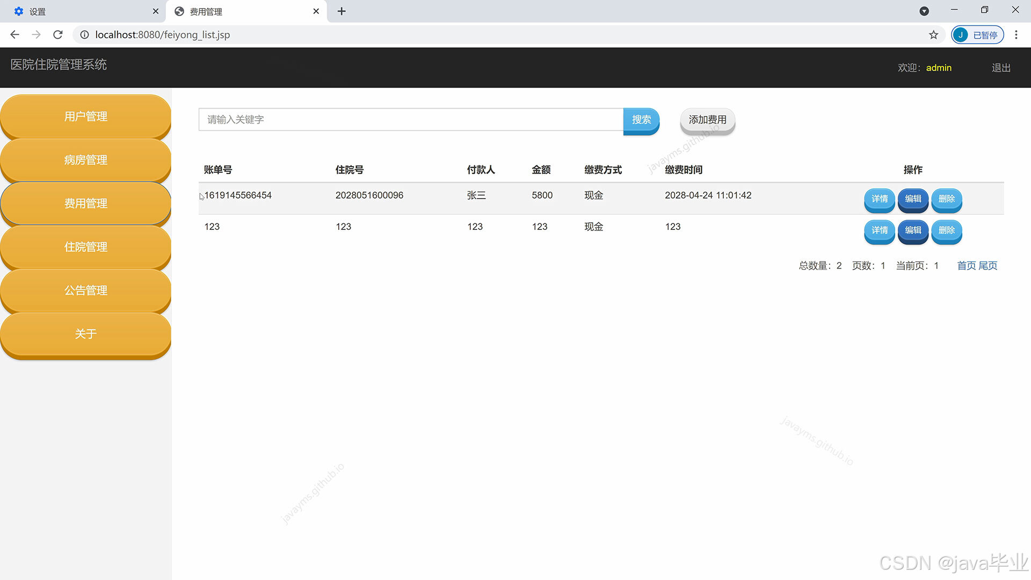
Task: Click amount value 5800
Action: (542, 195)
